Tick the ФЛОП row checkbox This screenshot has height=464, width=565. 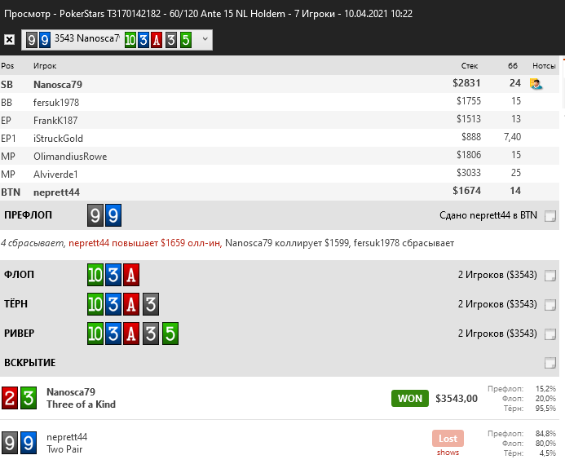(x=550, y=276)
